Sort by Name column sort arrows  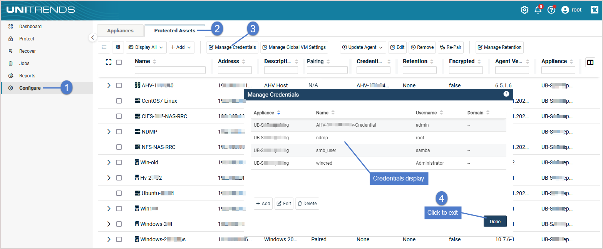coord(154,62)
